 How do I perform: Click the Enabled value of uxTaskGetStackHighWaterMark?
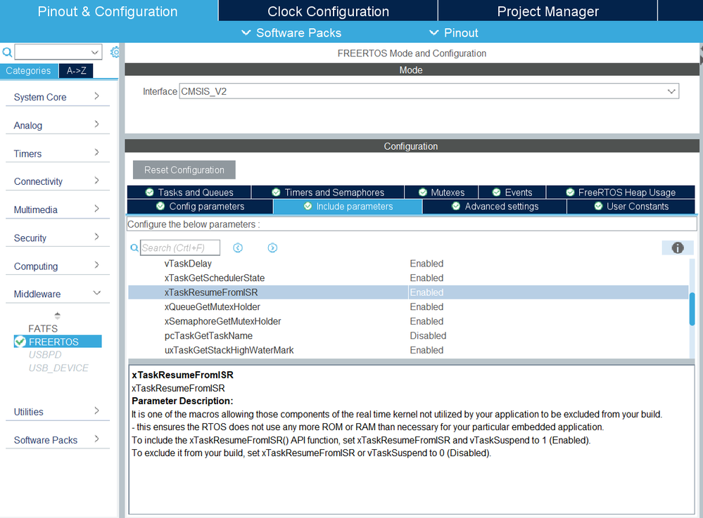pos(426,349)
